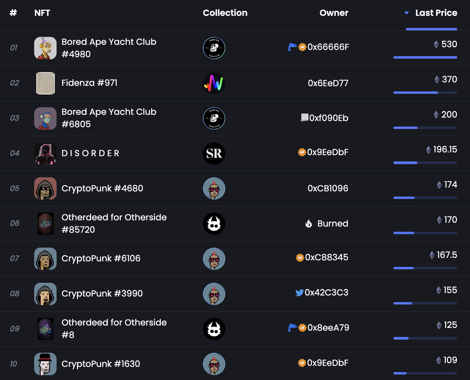Viewport: 470px width, 380px height.
Task: Click owner address 0xC88345
Action: coord(326,258)
